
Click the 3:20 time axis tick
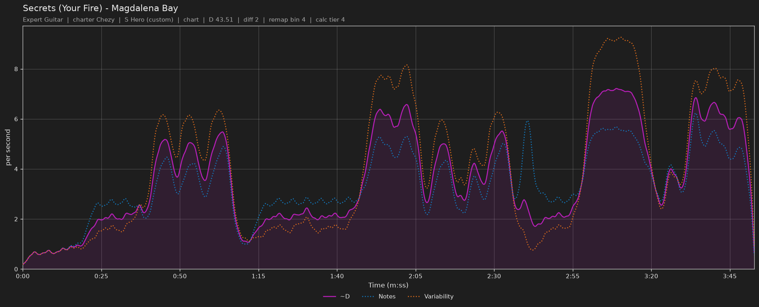pyautogui.click(x=651, y=276)
